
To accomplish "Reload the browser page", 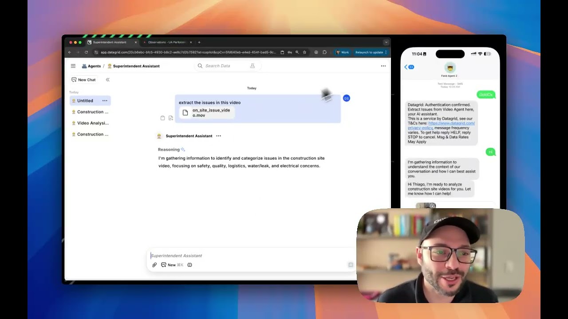I will (x=86, y=52).
